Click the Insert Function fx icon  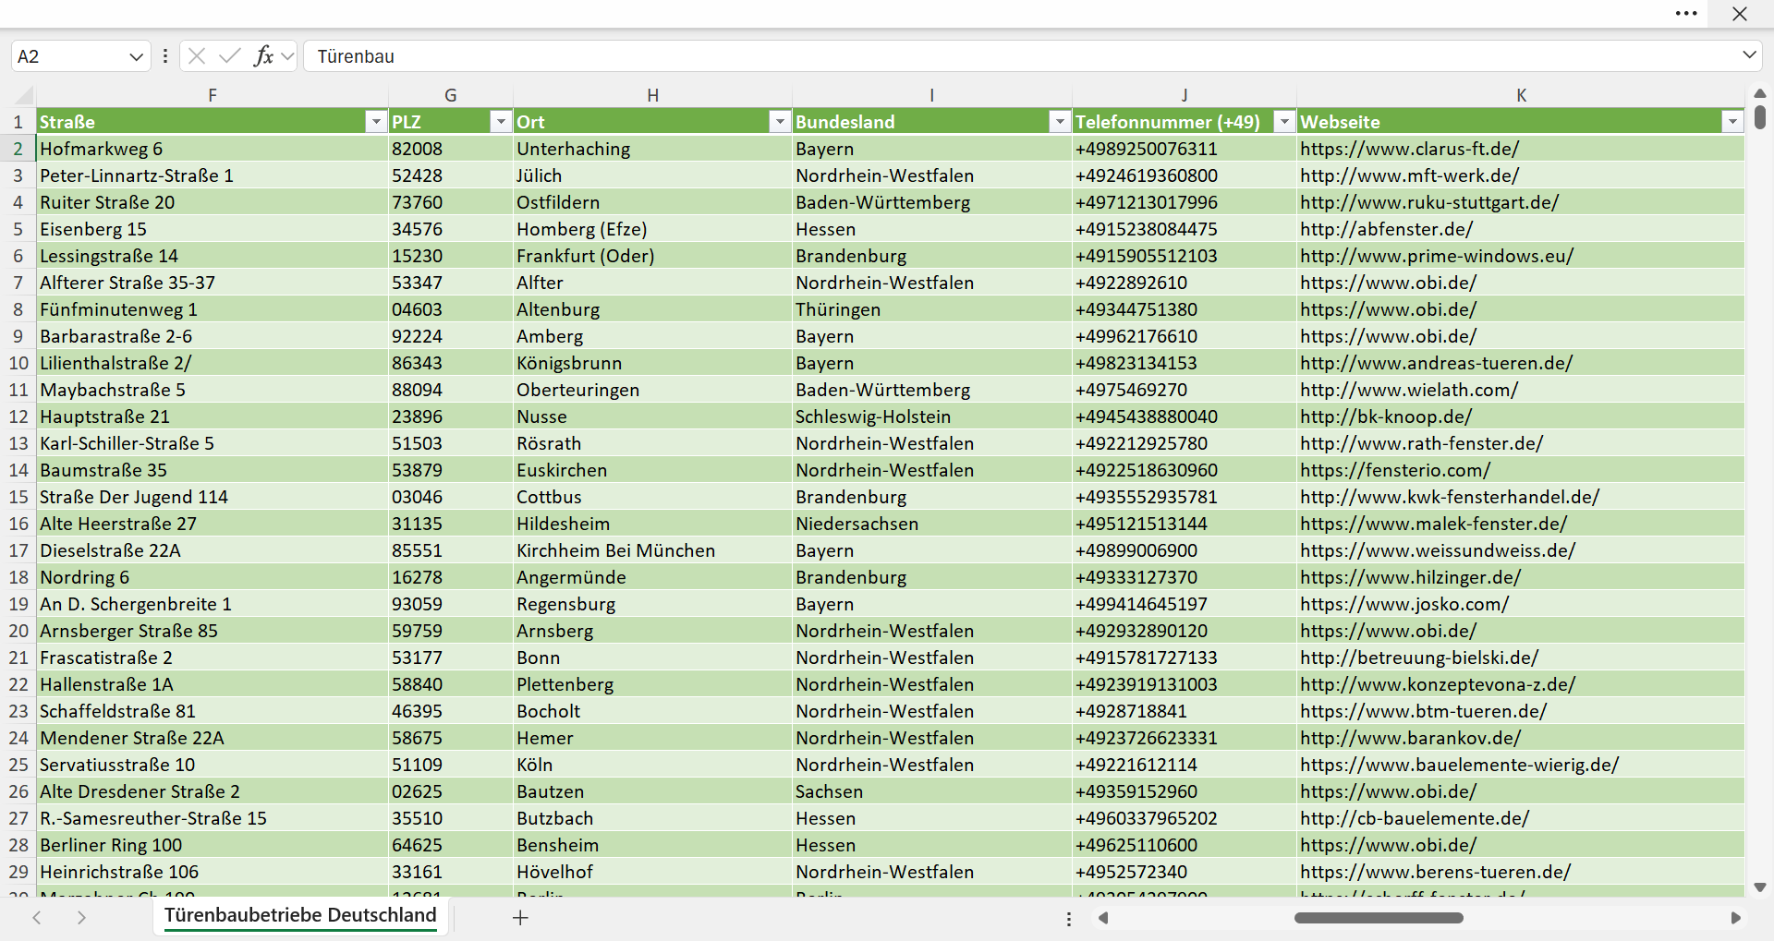point(263,56)
